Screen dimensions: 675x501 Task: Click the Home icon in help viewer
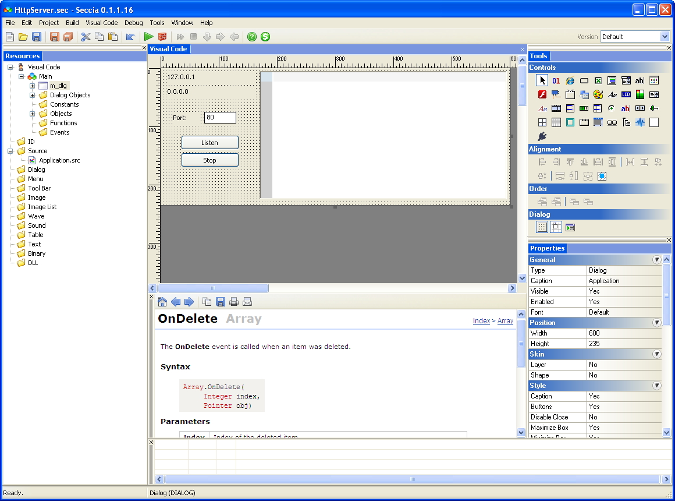tap(162, 302)
